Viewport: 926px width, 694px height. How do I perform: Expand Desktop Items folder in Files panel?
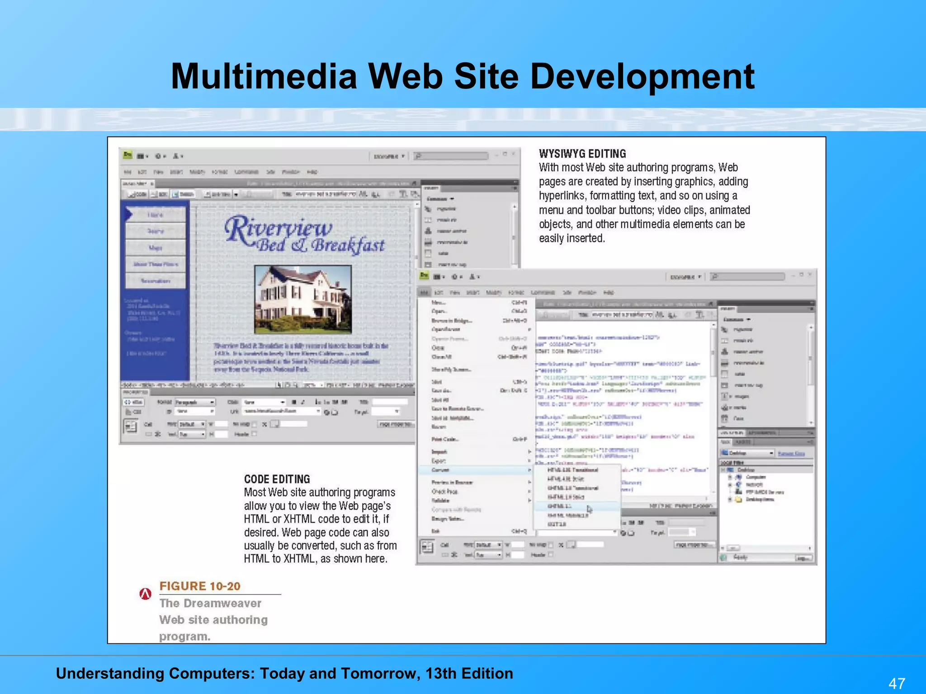tap(730, 499)
